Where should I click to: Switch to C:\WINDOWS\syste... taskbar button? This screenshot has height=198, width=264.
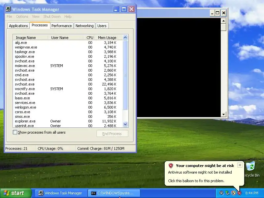114,193
